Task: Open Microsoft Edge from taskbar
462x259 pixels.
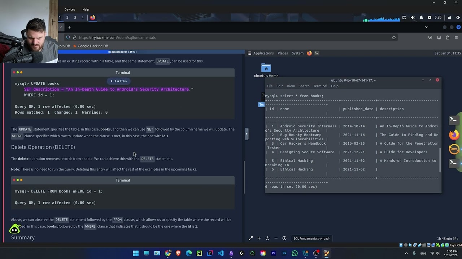Action: (189, 253)
